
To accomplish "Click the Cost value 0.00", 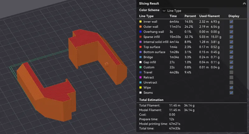I will [172, 115].
